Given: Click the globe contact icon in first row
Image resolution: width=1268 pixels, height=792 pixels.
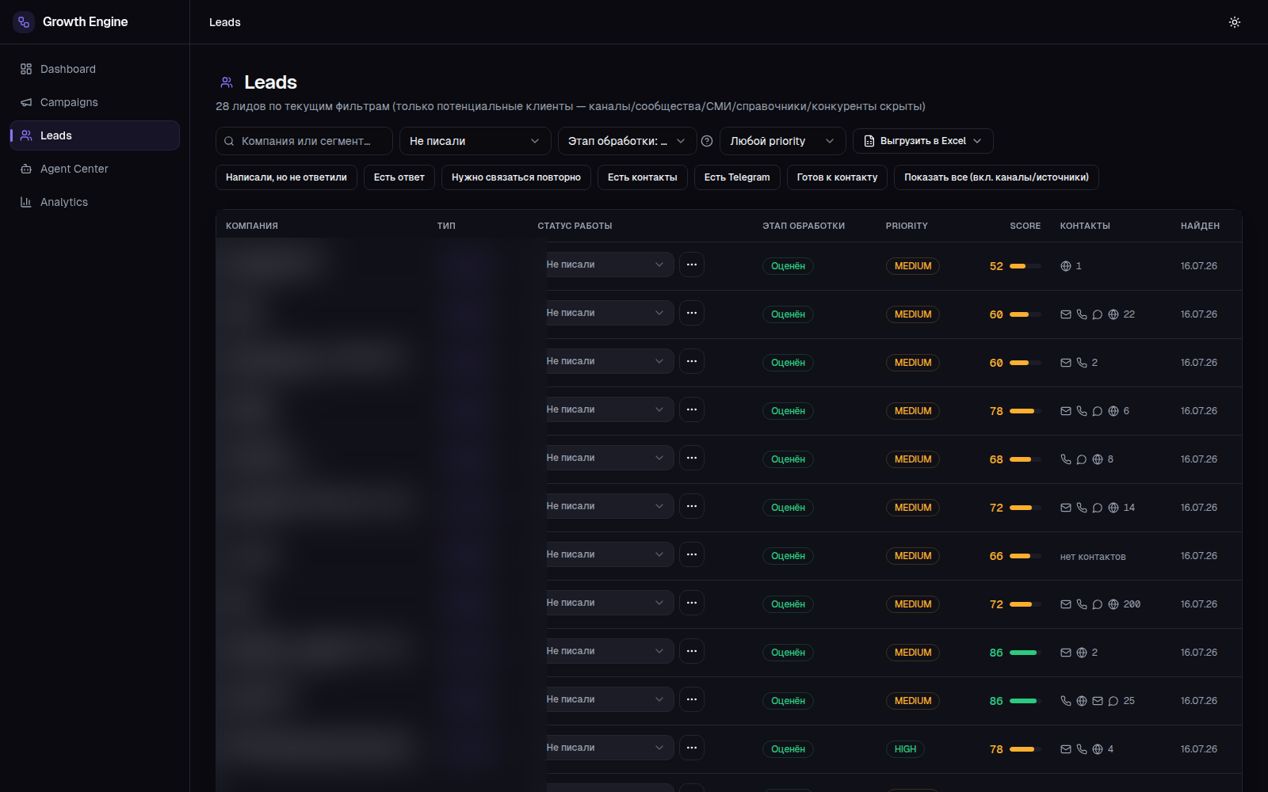Looking at the screenshot, I should 1066,266.
